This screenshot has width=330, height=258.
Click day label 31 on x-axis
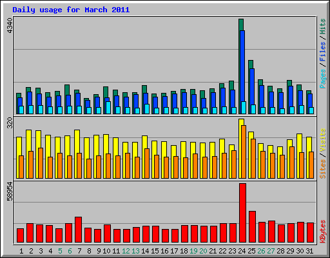point(309,251)
